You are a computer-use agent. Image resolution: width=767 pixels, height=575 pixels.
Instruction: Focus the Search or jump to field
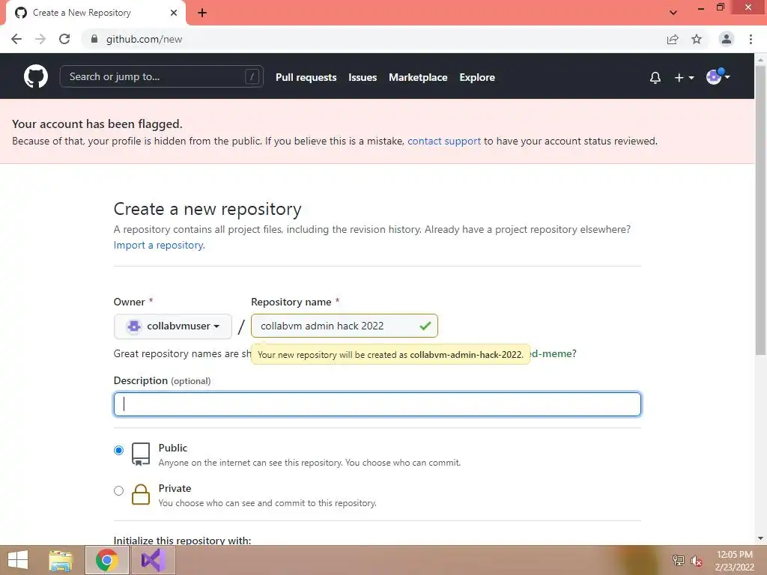pyautogui.click(x=162, y=77)
